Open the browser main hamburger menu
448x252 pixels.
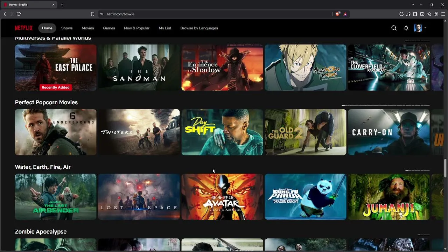click(x=443, y=14)
